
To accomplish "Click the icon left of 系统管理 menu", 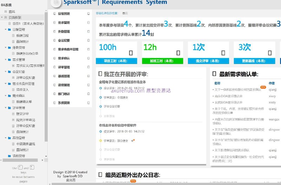I will (55, 103).
